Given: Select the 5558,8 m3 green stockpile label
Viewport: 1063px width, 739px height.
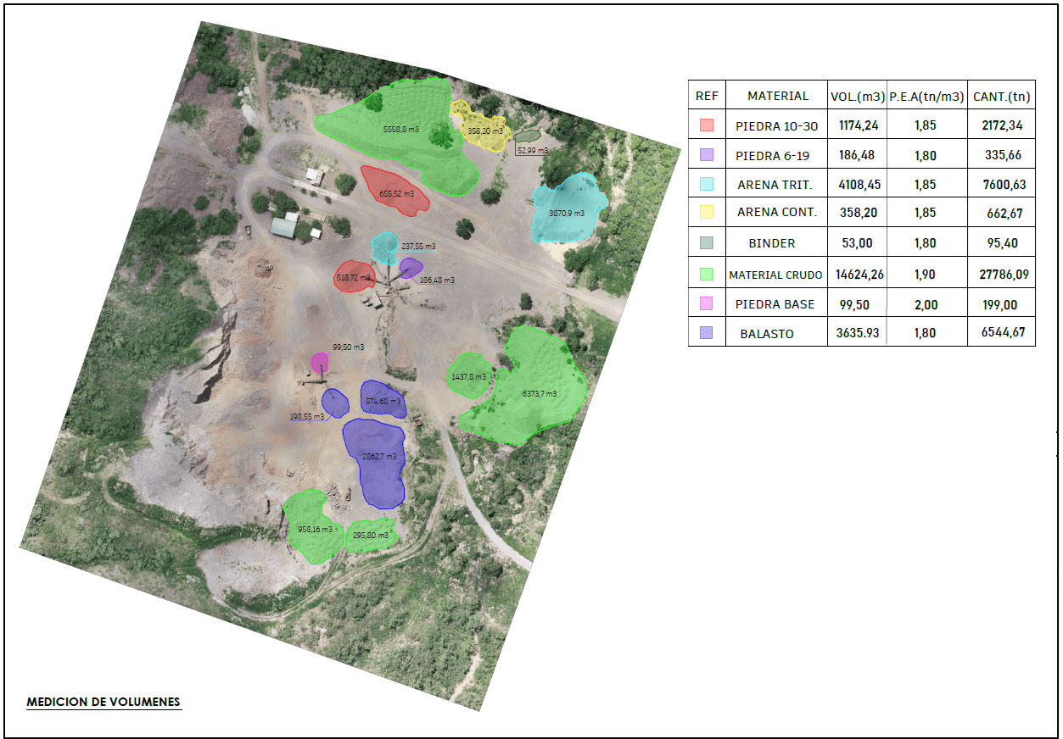Looking at the screenshot, I should 400,130.
